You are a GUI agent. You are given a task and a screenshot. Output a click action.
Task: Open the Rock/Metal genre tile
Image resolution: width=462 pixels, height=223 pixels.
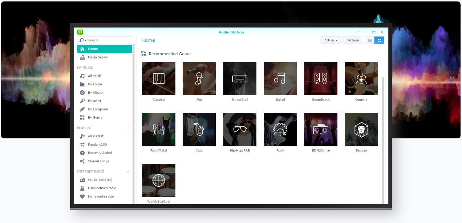pos(159,129)
